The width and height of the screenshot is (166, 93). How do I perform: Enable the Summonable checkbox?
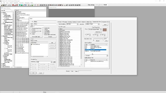tap(43, 28)
